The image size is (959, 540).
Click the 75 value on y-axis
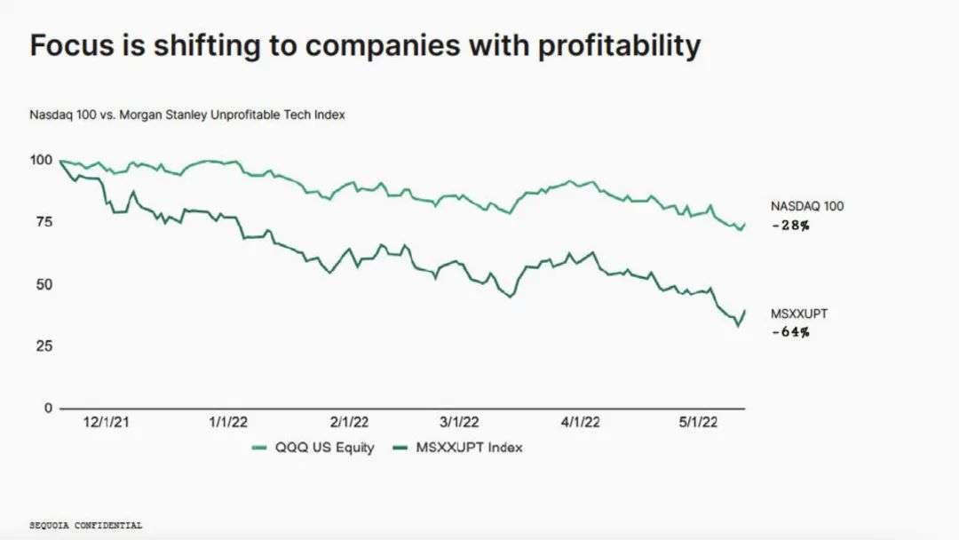(x=44, y=222)
